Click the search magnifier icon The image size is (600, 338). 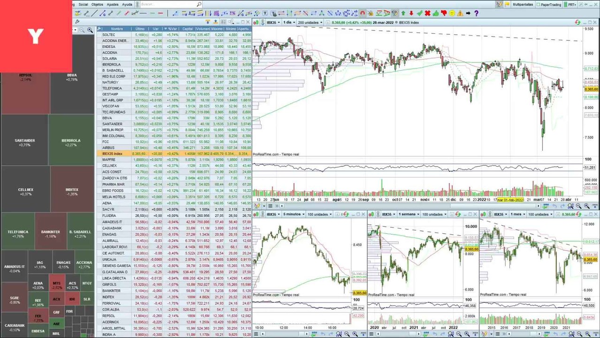199,4
